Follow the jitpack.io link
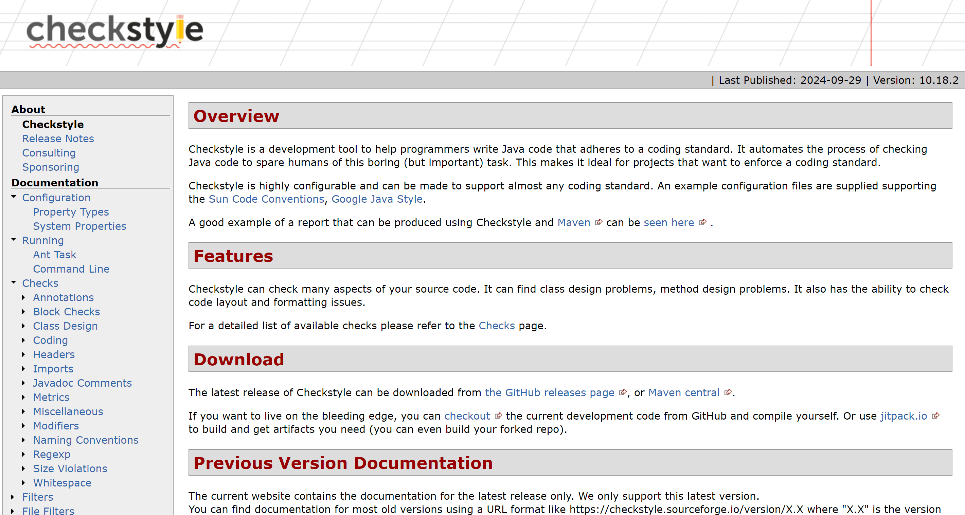Image resolution: width=965 pixels, height=515 pixels. [x=904, y=416]
